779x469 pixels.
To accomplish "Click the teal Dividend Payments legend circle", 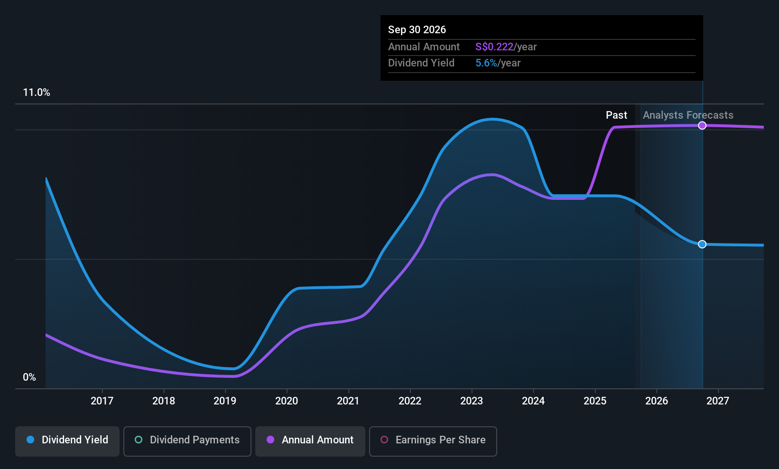I will point(139,440).
